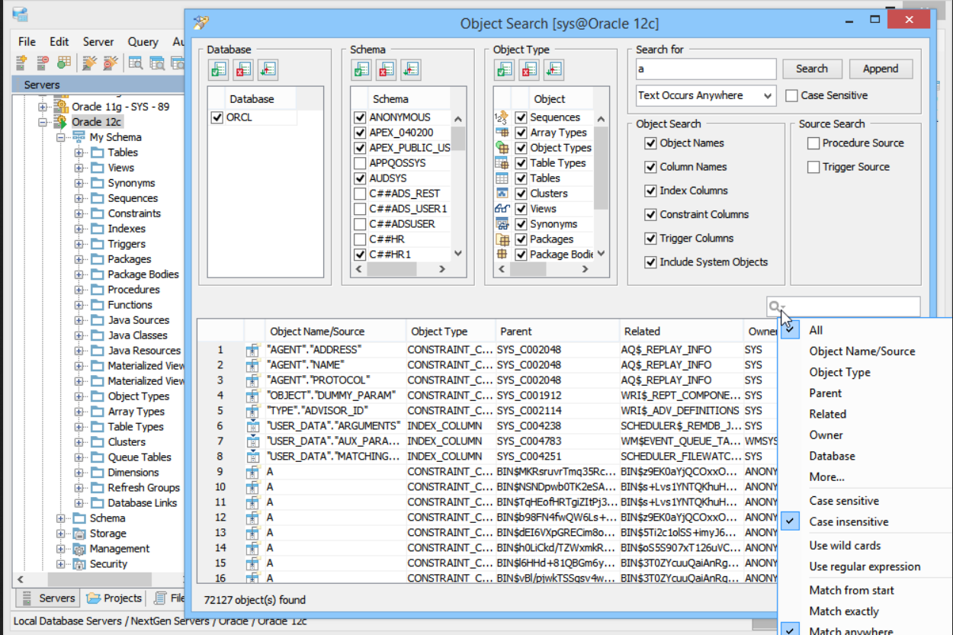Click the Append button

(x=881, y=69)
